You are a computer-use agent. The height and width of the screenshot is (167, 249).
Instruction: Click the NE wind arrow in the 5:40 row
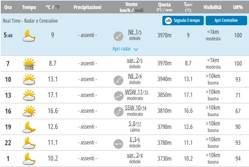click(118, 36)
